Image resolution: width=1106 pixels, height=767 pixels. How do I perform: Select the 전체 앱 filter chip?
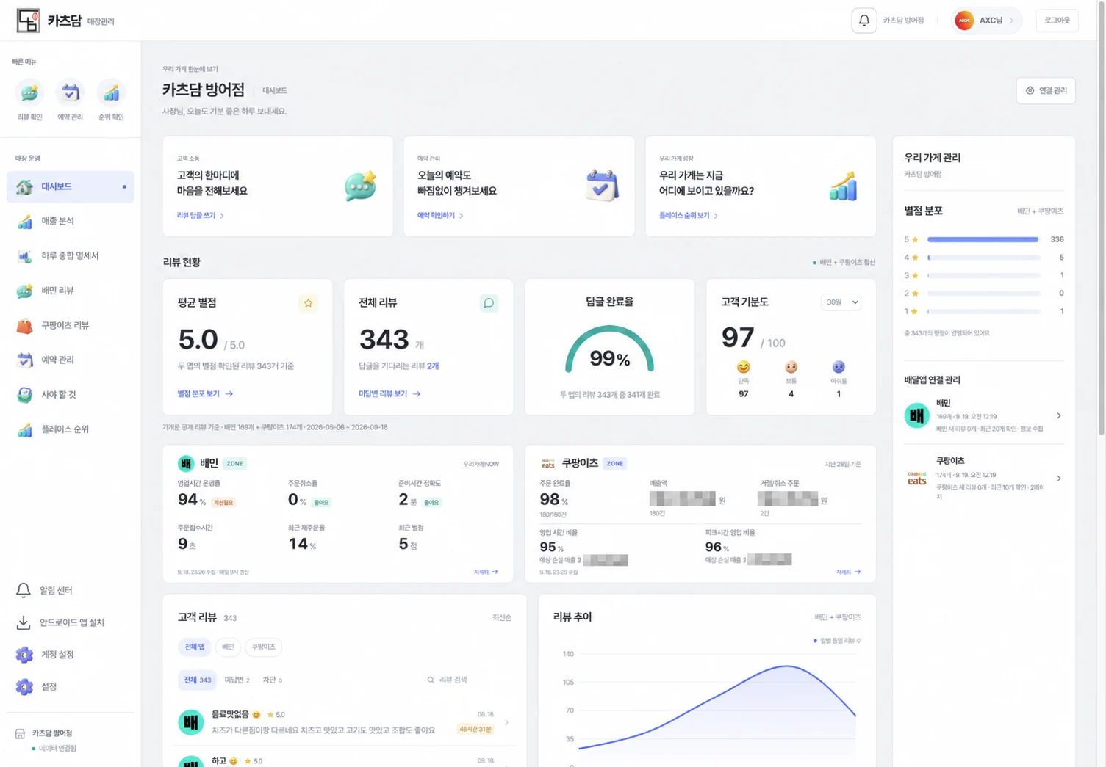point(195,647)
